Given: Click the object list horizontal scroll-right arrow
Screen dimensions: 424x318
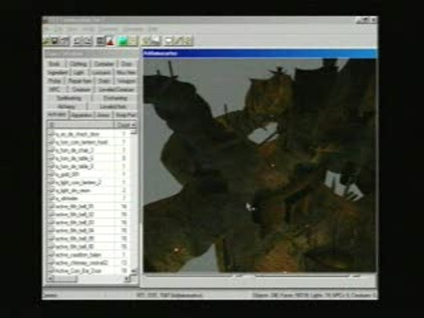Looking at the screenshot, I should tap(127, 278).
